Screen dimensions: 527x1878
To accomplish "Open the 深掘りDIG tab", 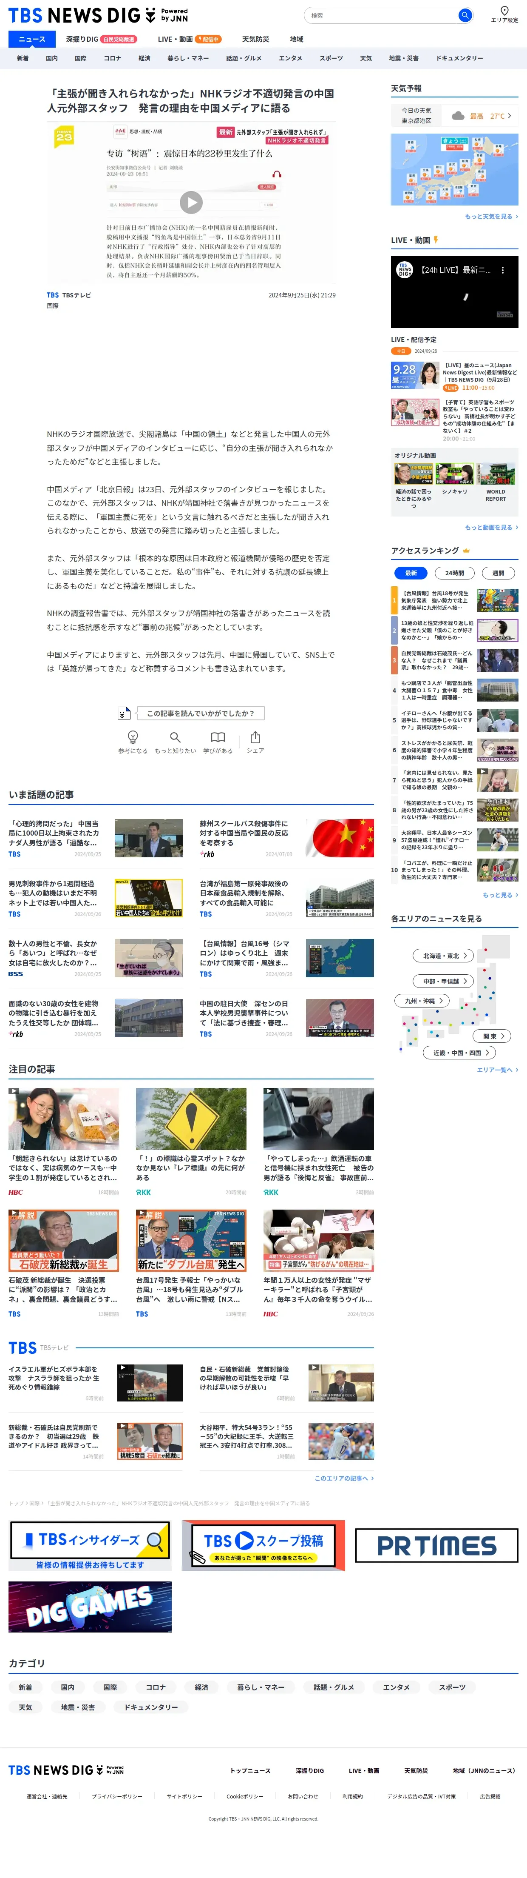I will point(100,40).
